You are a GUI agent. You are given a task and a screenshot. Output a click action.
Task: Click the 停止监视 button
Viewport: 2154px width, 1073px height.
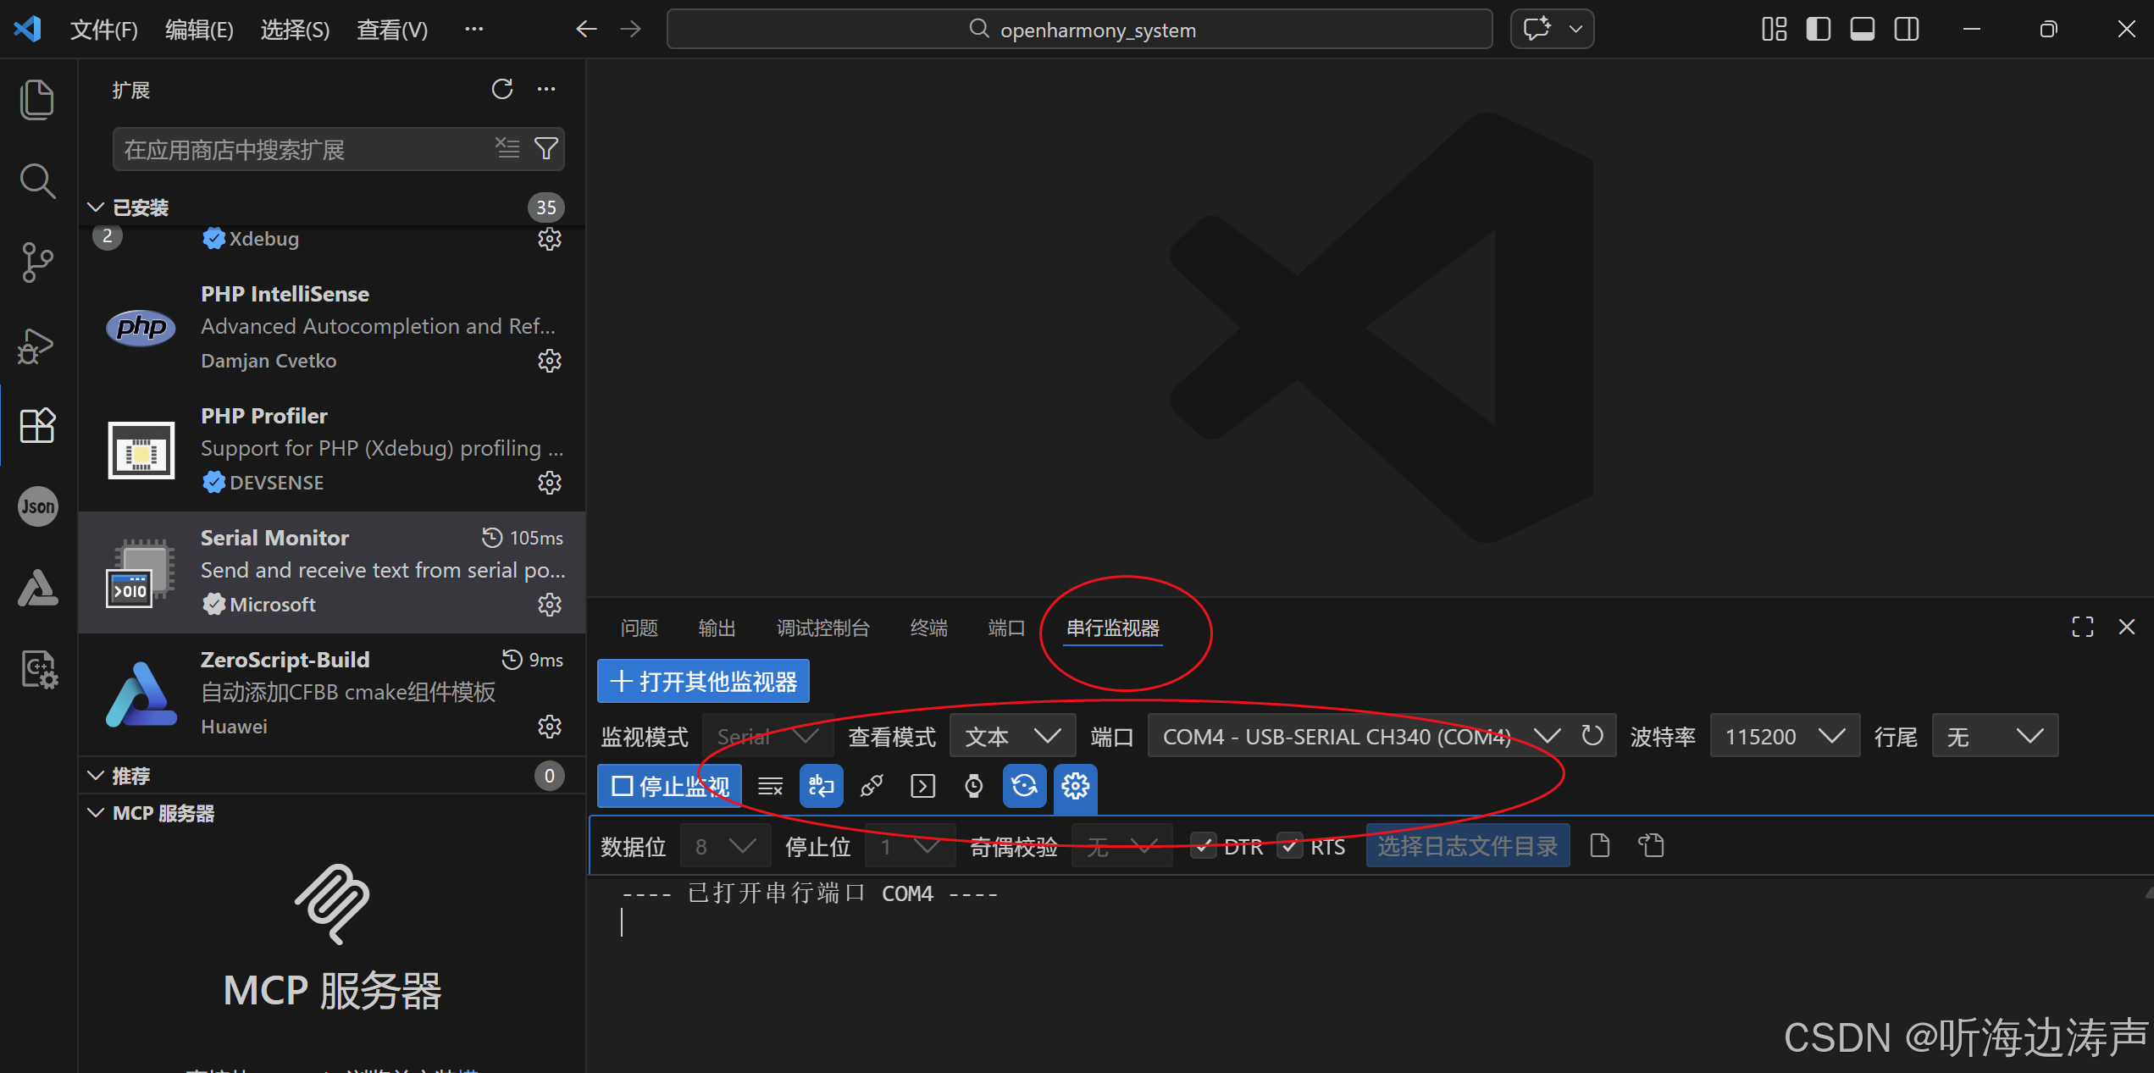click(670, 787)
